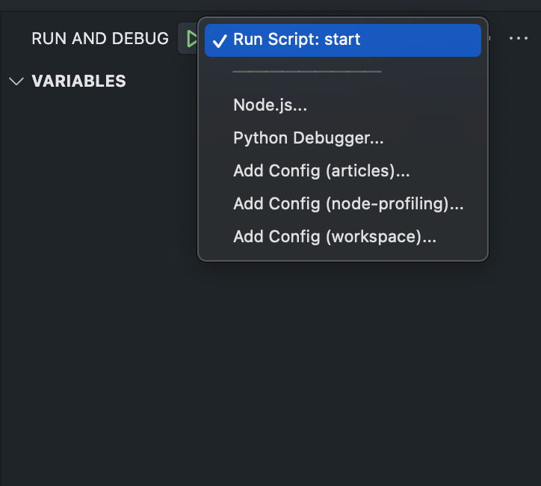Image resolution: width=541 pixels, height=486 pixels.
Task: Click the VARIABLES section header label
Action: coord(79,81)
